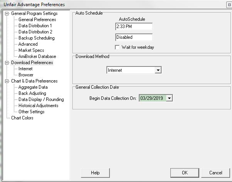Select Back Adjusting in the tree
232x182 pixels.
(x=32, y=93)
